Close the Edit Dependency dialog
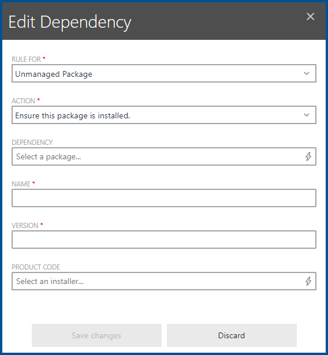Viewport: 328px width, 355px height. (310, 17)
